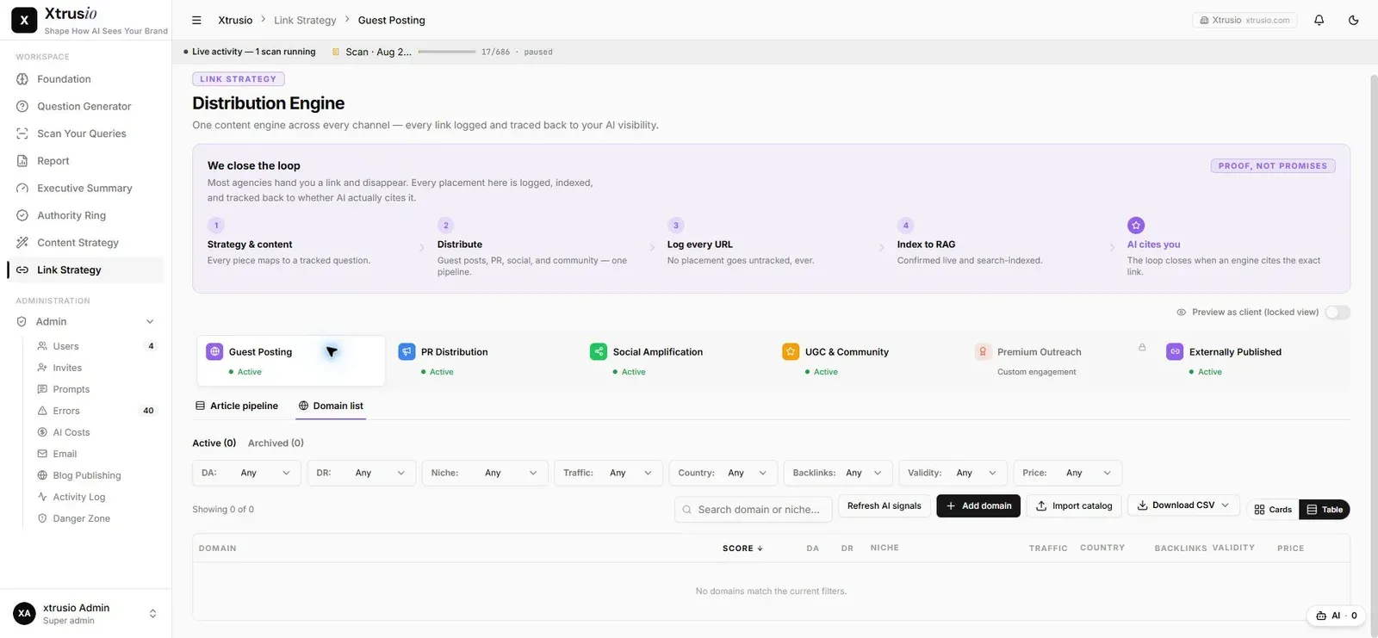Click the Xtrusio xtrusio.com workspace chip
1378x638 pixels.
pyautogui.click(x=1245, y=20)
